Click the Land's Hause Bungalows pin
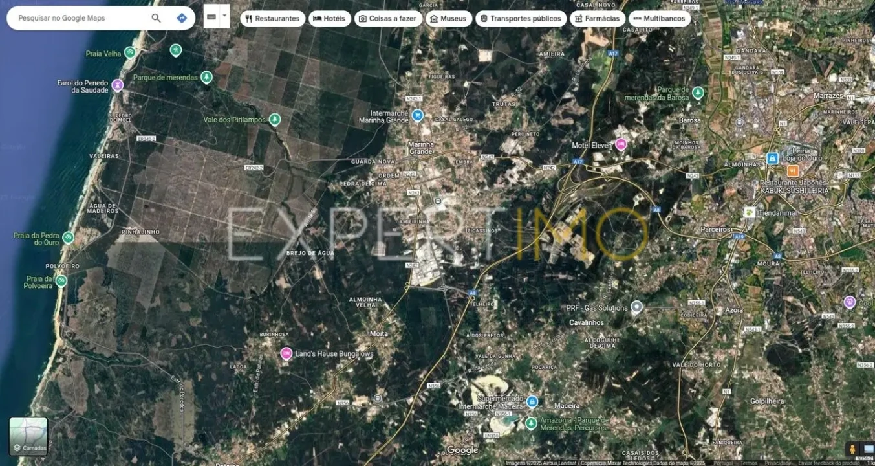 (286, 353)
